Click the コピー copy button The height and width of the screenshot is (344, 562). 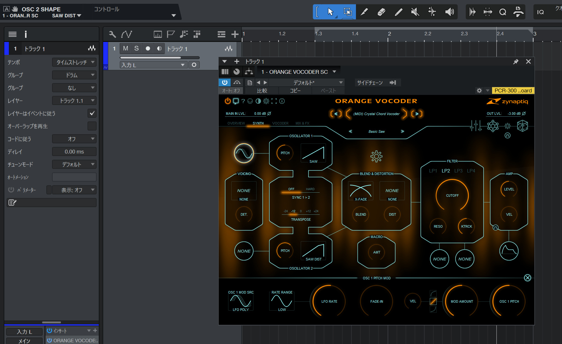[x=295, y=91]
